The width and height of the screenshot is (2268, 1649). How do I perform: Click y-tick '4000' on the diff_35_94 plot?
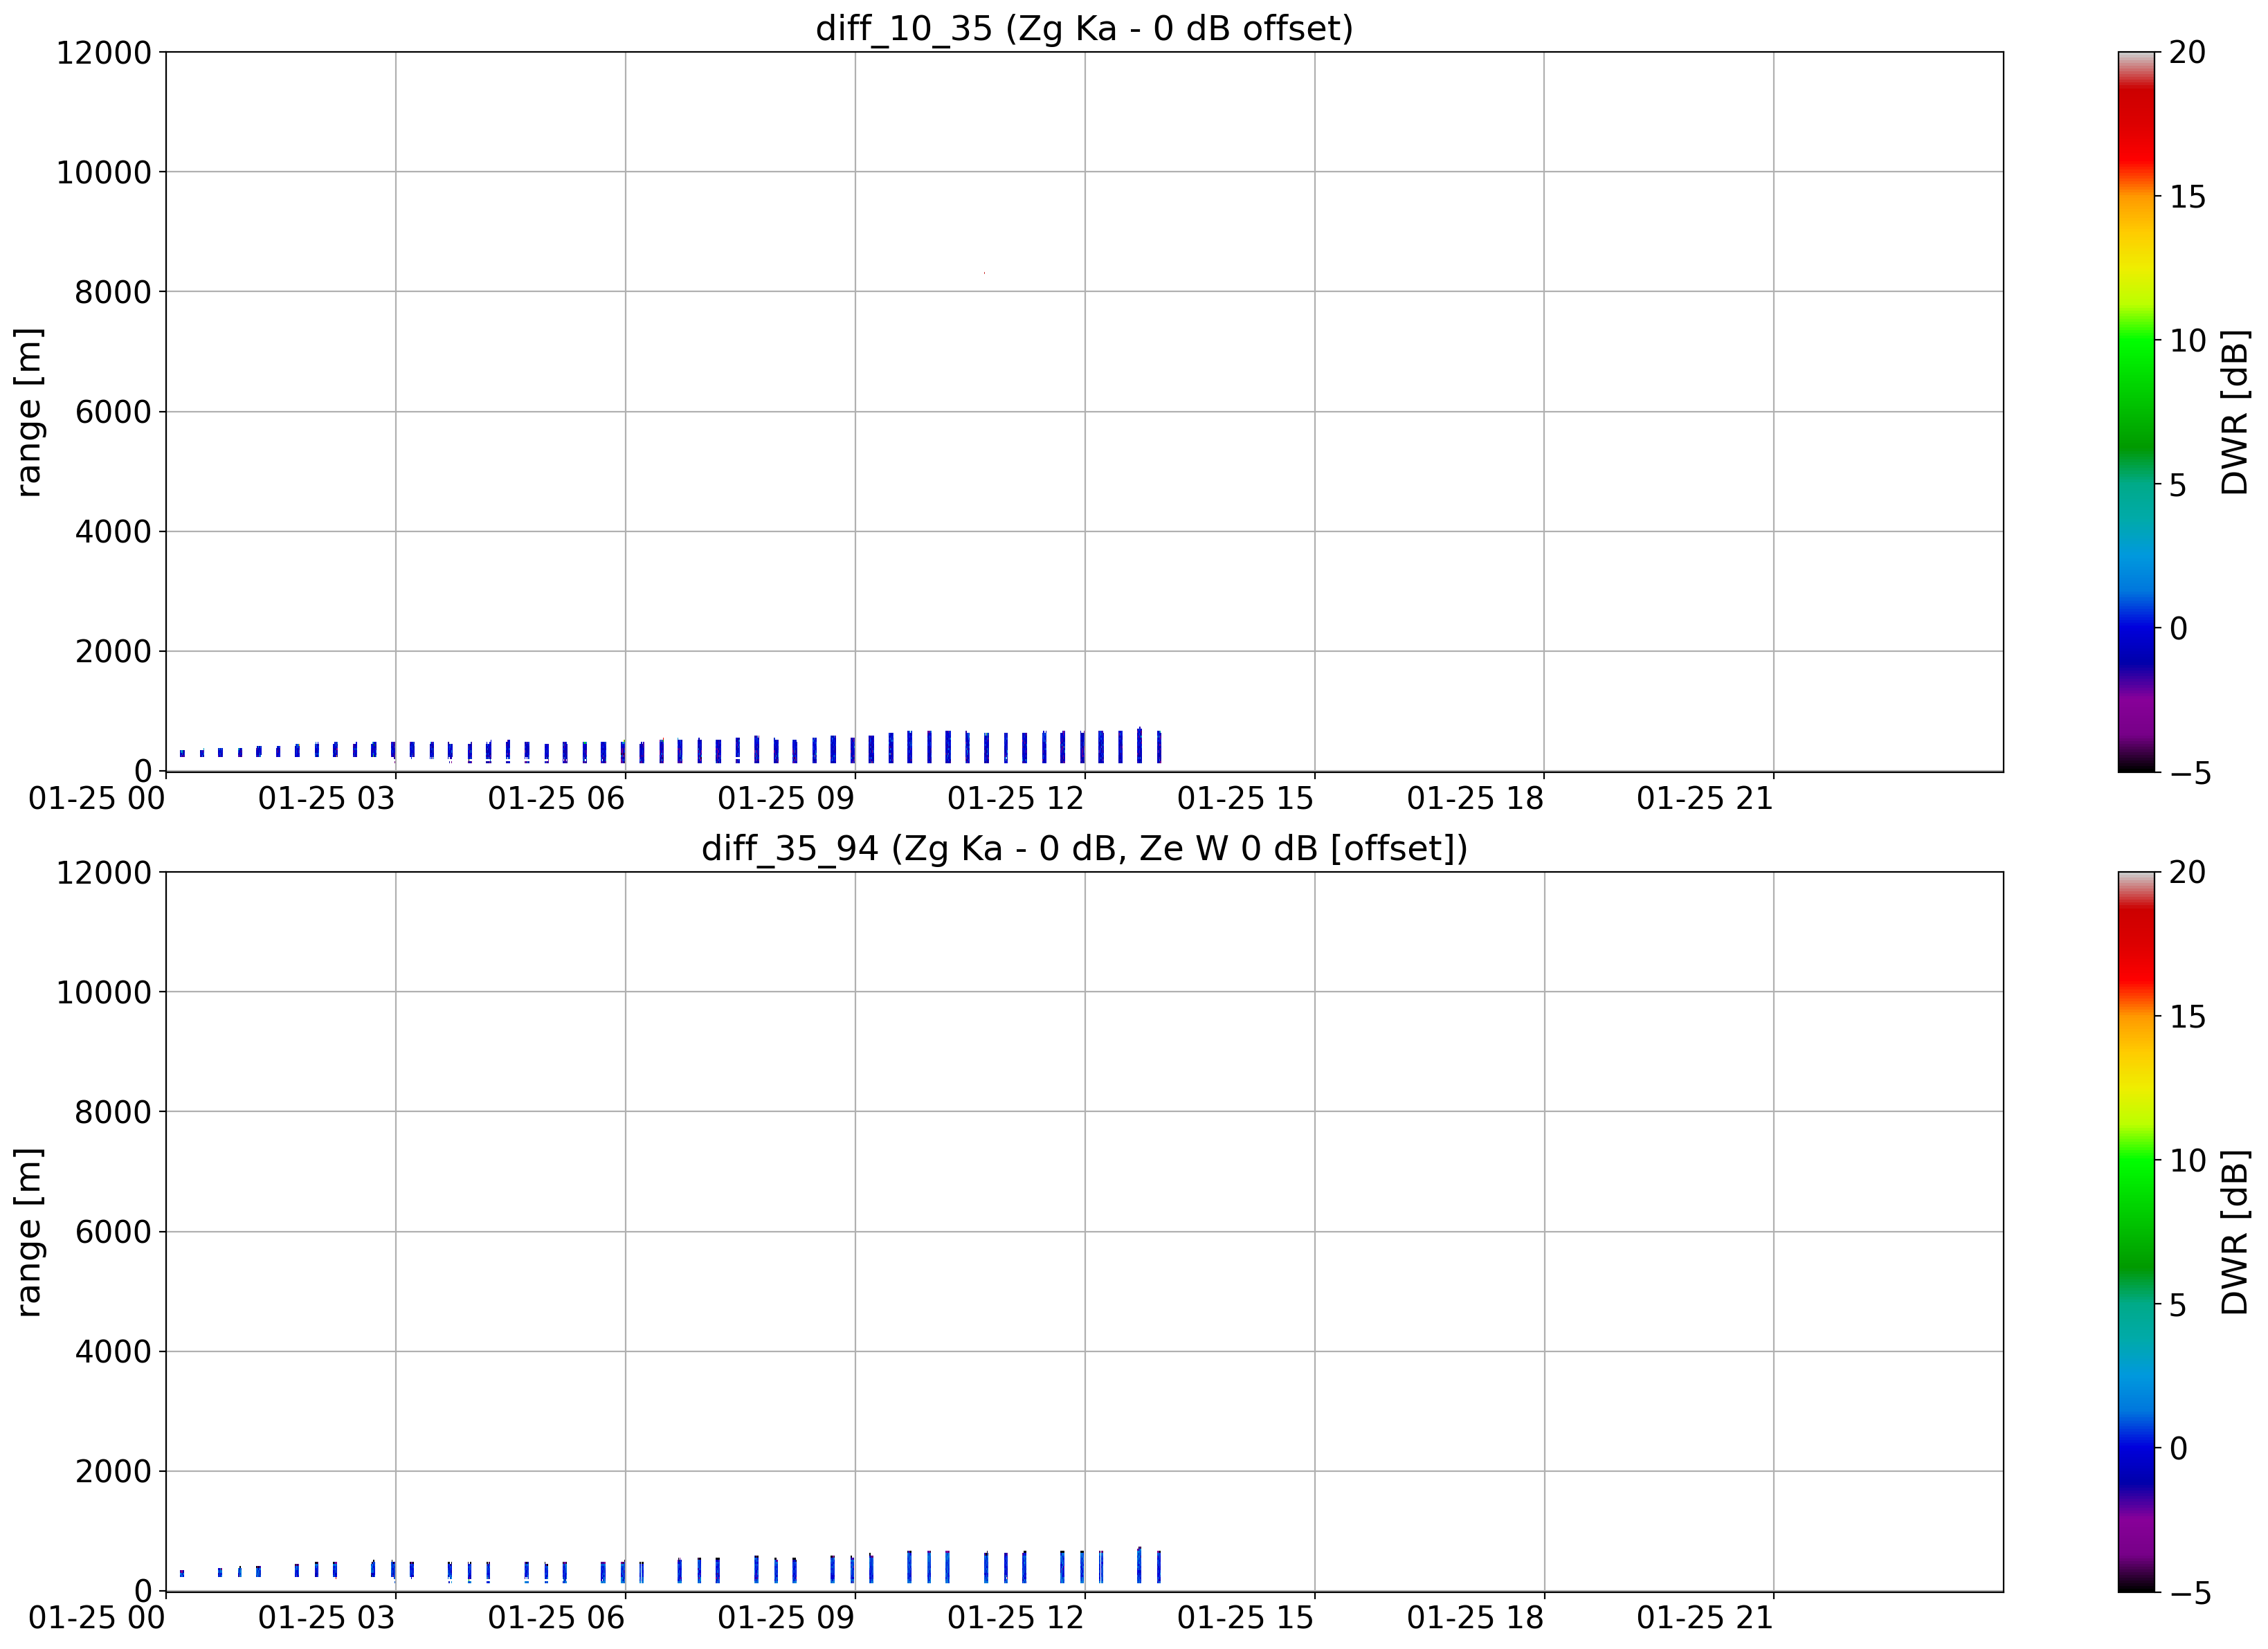point(113,1351)
